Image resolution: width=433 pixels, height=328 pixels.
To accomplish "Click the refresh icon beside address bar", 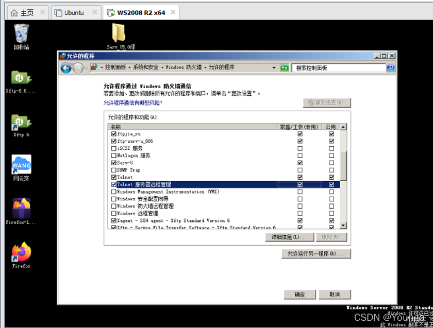I will (x=285, y=67).
